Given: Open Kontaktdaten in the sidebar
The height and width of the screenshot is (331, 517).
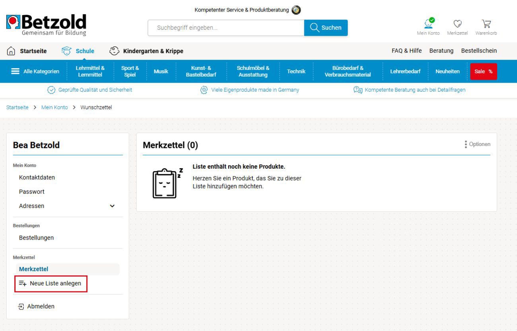Looking at the screenshot, I should [x=37, y=177].
